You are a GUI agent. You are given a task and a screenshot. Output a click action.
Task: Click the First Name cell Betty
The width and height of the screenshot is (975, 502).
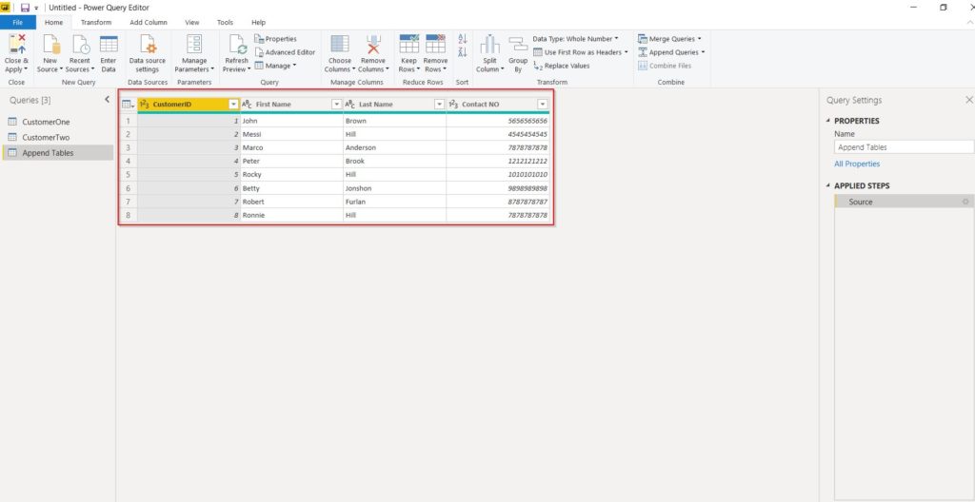tap(291, 188)
